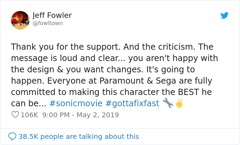
Task: Click the May 2, 2019 date
Action: click(x=99, y=115)
